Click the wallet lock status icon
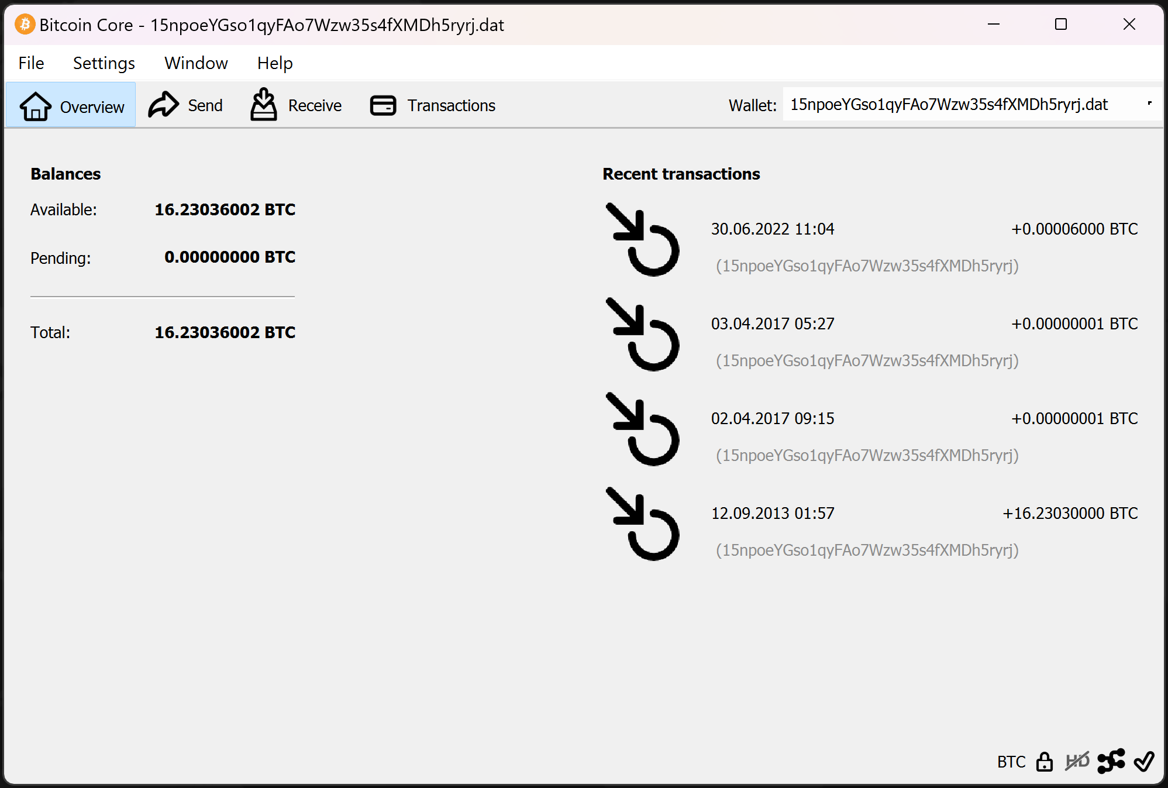This screenshot has width=1168, height=788. point(1044,762)
